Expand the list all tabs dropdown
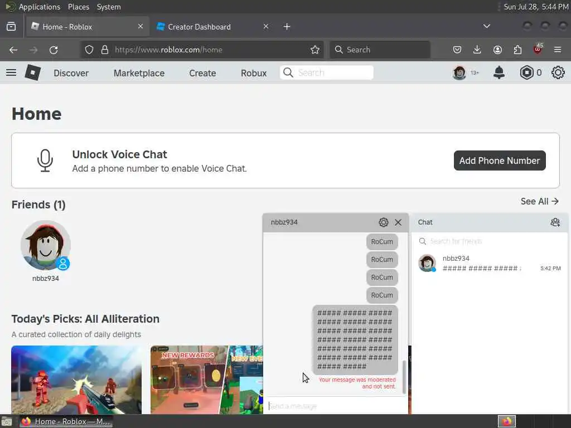571x428 pixels. tap(486, 26)
